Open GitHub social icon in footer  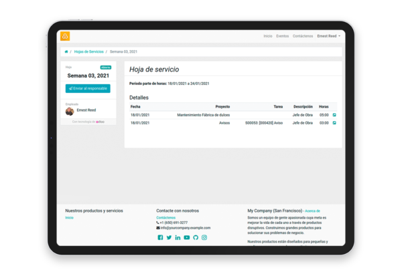point(196,237)
